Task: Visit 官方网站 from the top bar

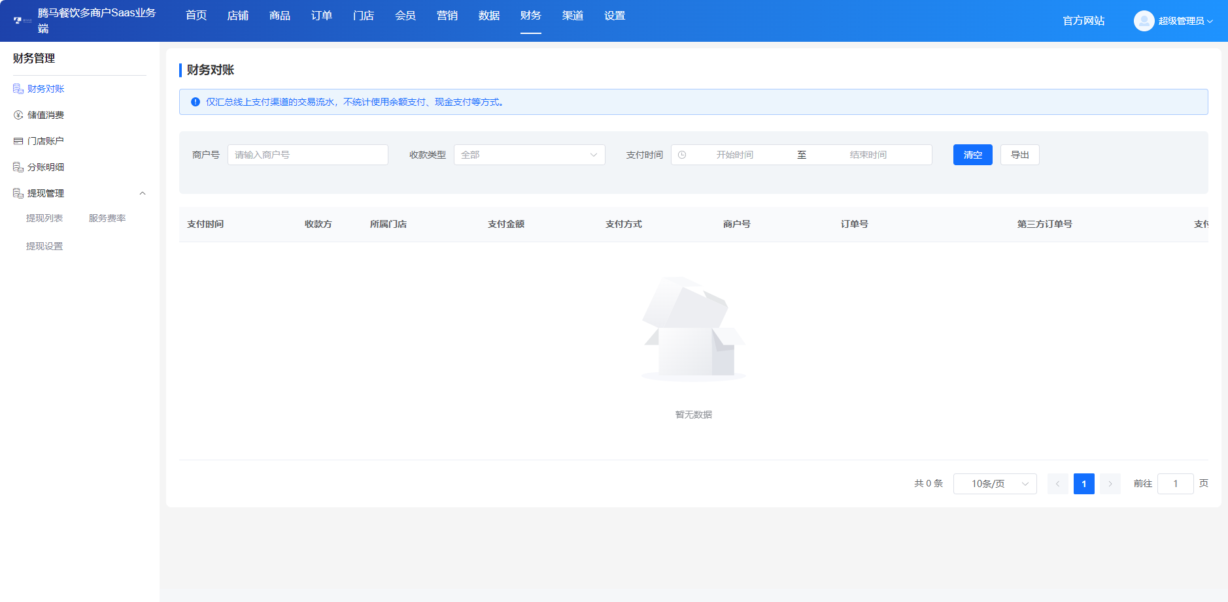Action: (x=1083, y=20)
